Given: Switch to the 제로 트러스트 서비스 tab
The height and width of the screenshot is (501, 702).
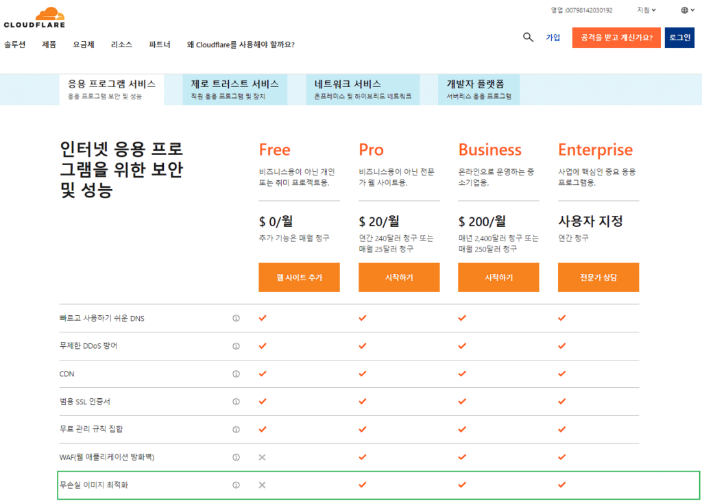Looking at the screenshot, I should tap(234, 90).
